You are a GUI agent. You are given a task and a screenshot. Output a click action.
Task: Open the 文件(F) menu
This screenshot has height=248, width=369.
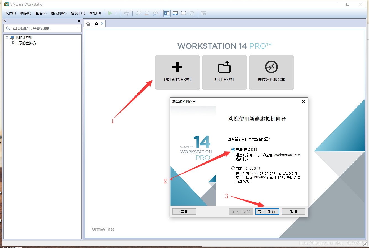11,13
